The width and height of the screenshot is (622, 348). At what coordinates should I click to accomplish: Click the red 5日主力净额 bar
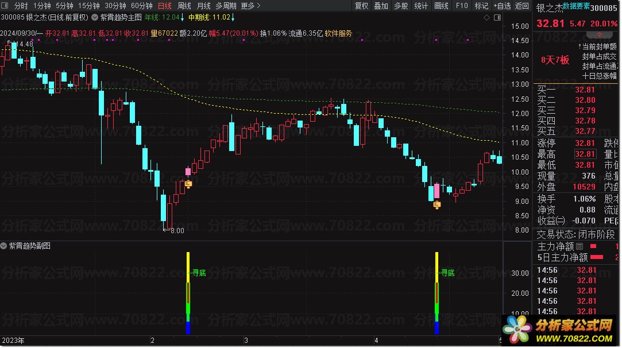[x=597, y=257]
